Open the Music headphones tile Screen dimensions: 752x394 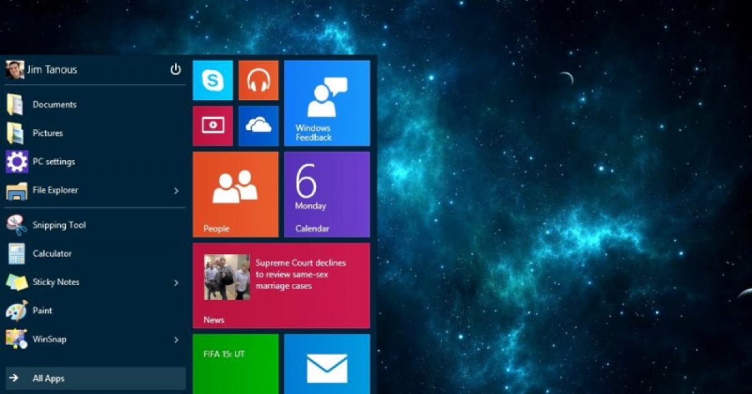point(258,80)
